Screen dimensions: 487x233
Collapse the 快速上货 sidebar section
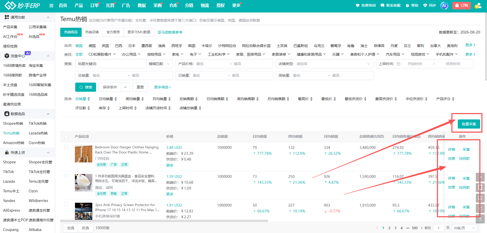tap(48, 152)
